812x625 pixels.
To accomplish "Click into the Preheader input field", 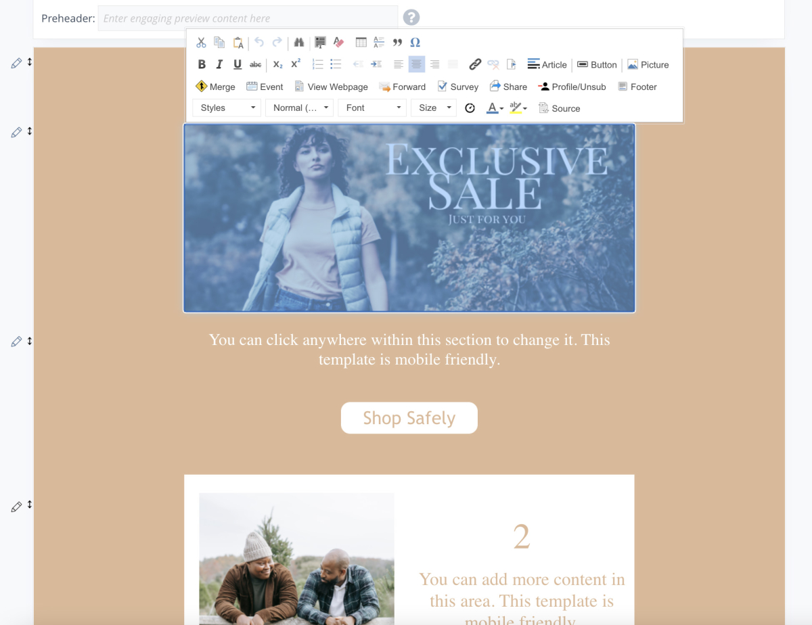I will coord(248,18).
